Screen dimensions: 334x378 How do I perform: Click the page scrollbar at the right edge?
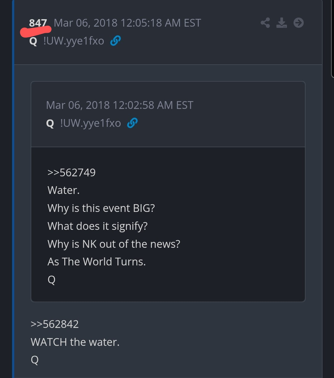pyautogui.click(x=332, y=39)
